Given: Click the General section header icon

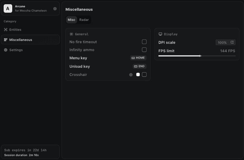Looking at the screenshot, I should (71, 34).
